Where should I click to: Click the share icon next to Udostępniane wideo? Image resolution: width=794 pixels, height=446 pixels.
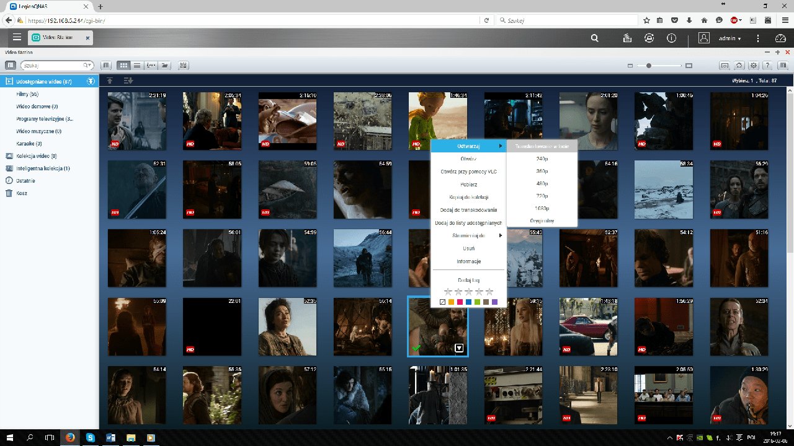91,81
